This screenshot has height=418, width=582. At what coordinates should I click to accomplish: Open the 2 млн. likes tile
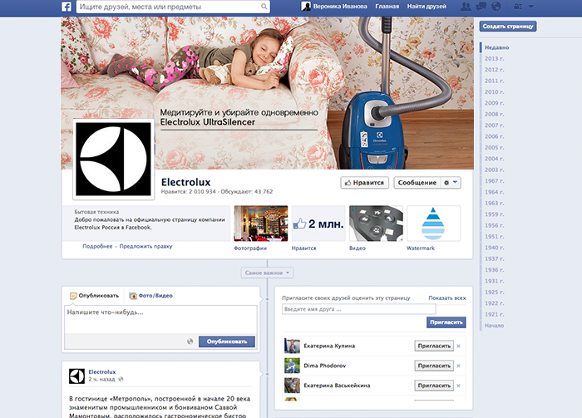point(318,224)
